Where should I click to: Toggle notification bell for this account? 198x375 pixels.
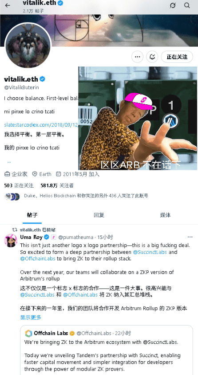pos(152,57)
